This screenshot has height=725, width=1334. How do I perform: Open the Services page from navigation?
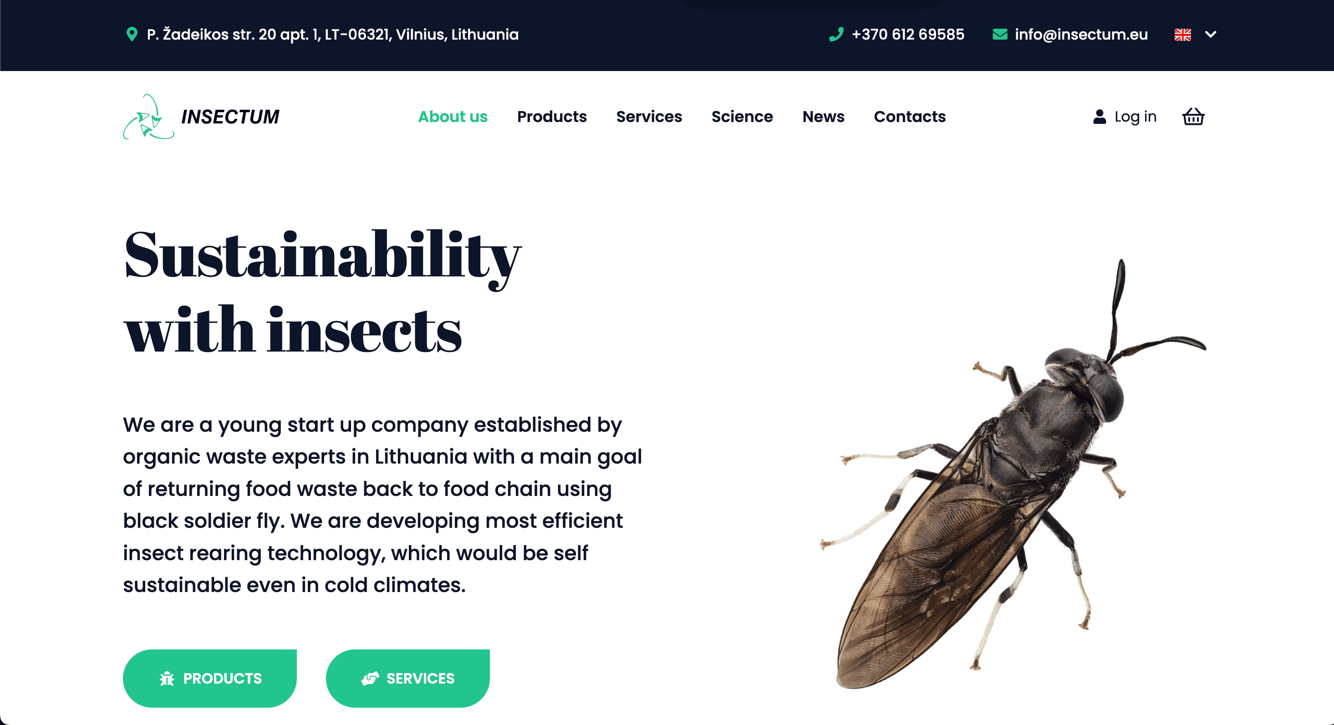(649, 117)
